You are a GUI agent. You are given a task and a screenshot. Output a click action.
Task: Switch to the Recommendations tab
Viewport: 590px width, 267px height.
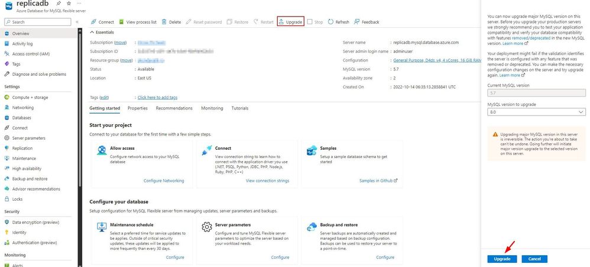point(174,108)
